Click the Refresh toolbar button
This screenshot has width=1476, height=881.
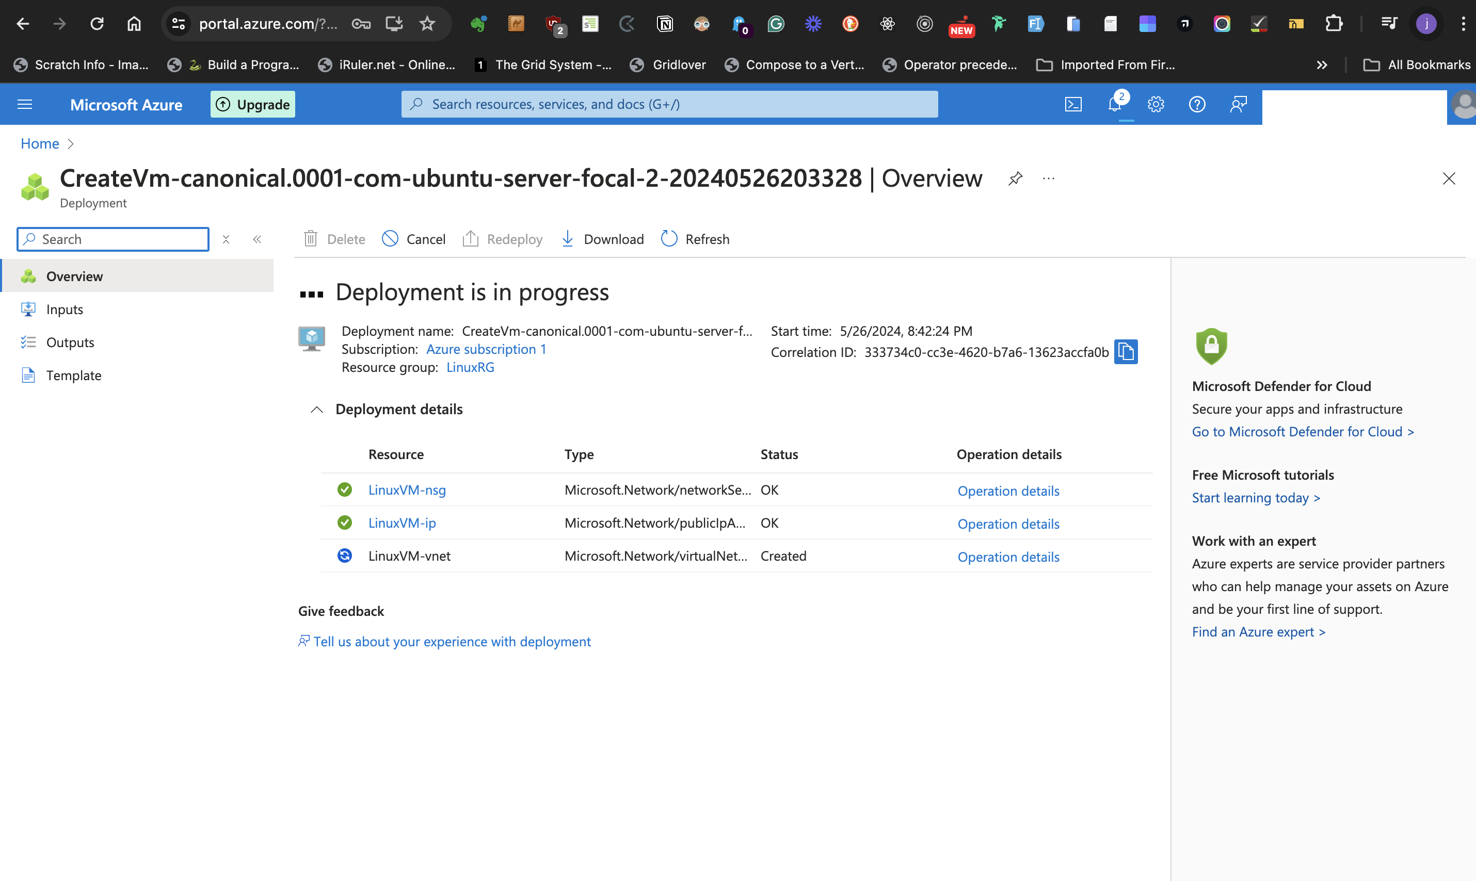(695, 239)
